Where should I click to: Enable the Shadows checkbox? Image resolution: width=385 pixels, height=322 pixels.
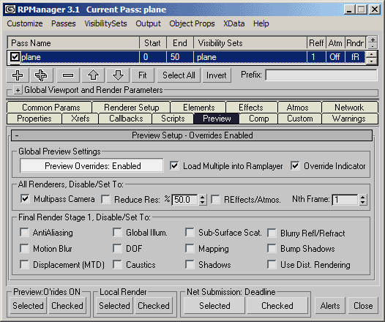click(190, 265)
